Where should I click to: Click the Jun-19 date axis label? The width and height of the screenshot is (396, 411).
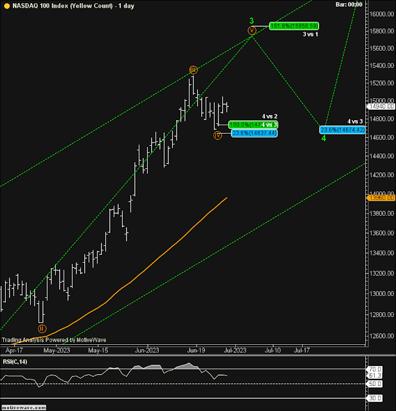pyautogui.click(x=196, y=350)
